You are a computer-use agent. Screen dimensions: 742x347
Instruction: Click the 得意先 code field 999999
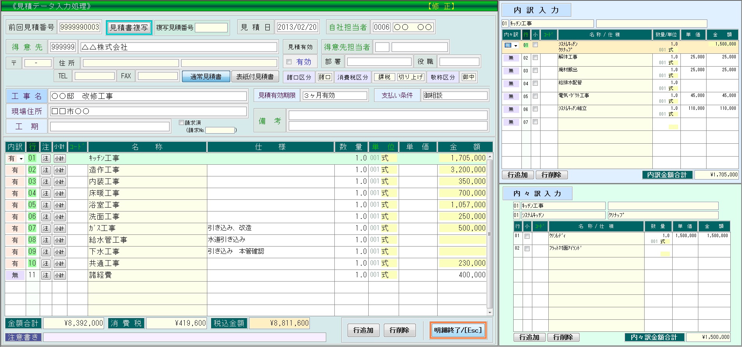(x=63, y=47)
